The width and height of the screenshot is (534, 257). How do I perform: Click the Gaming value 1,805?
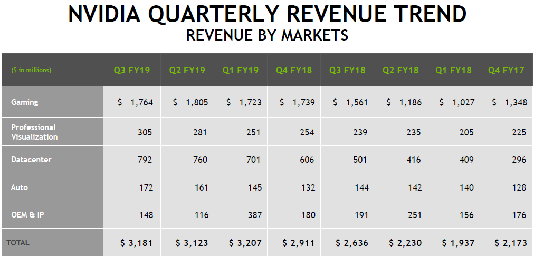pos(197,102)
